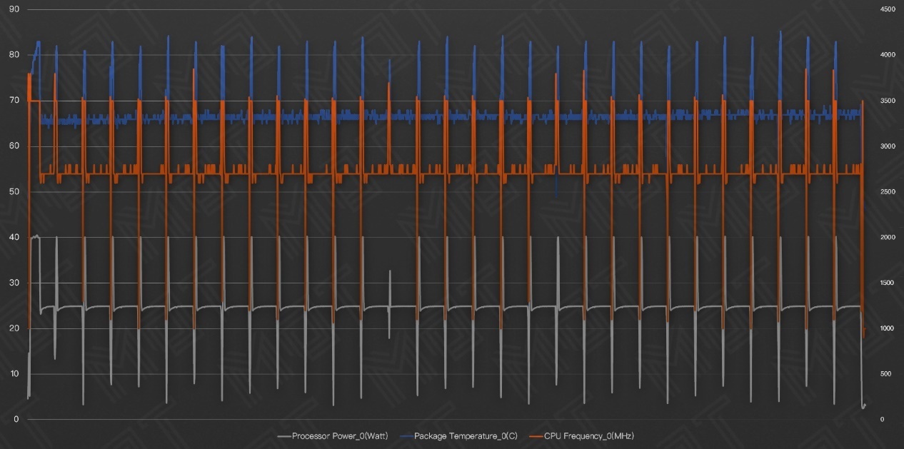Click the 2500 label on right axis
Image resolution: width=904 pixels, height=449 pixels.
point(888,192)
